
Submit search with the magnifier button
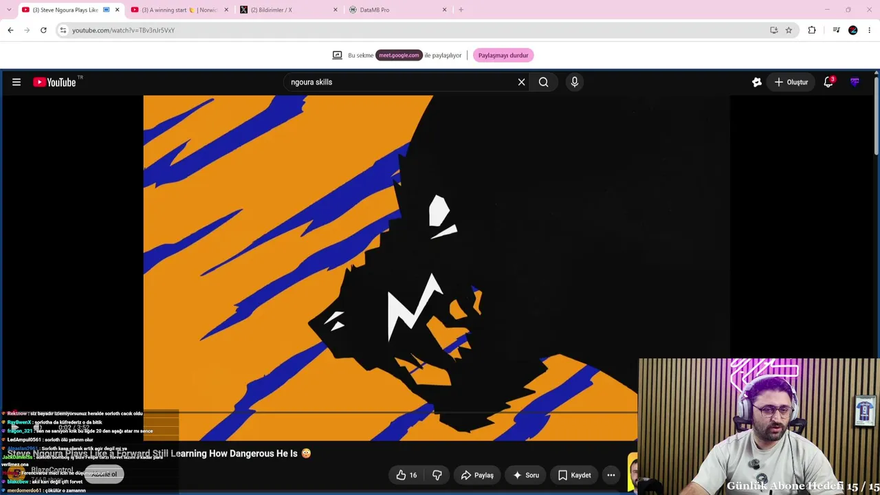543,82
